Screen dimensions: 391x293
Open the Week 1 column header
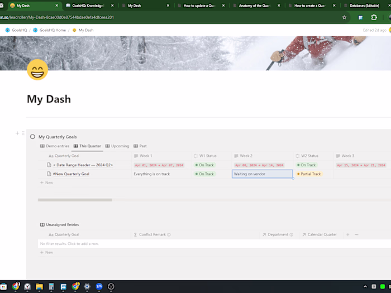161,156
